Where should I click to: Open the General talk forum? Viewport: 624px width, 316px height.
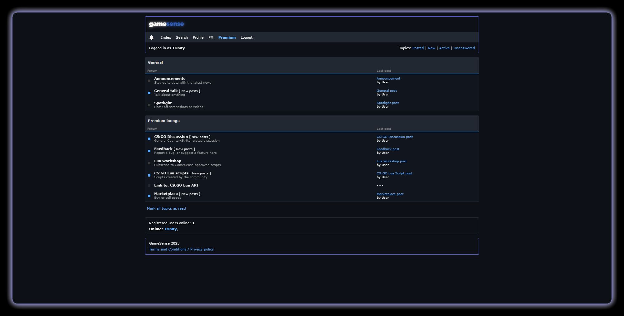tap(166, 91)
